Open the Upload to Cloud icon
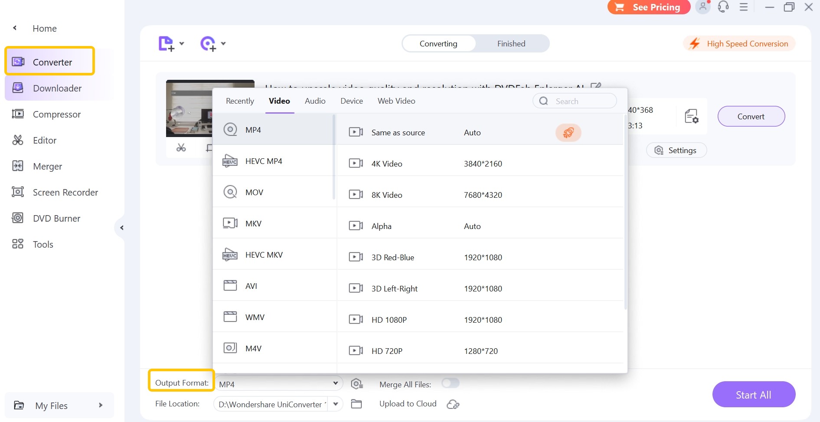The width and height of the screenshot is (820, 422). (453, 404)
